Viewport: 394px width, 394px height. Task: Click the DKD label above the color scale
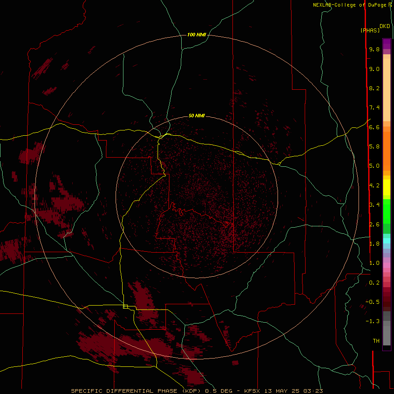click(x=384, y=26)
